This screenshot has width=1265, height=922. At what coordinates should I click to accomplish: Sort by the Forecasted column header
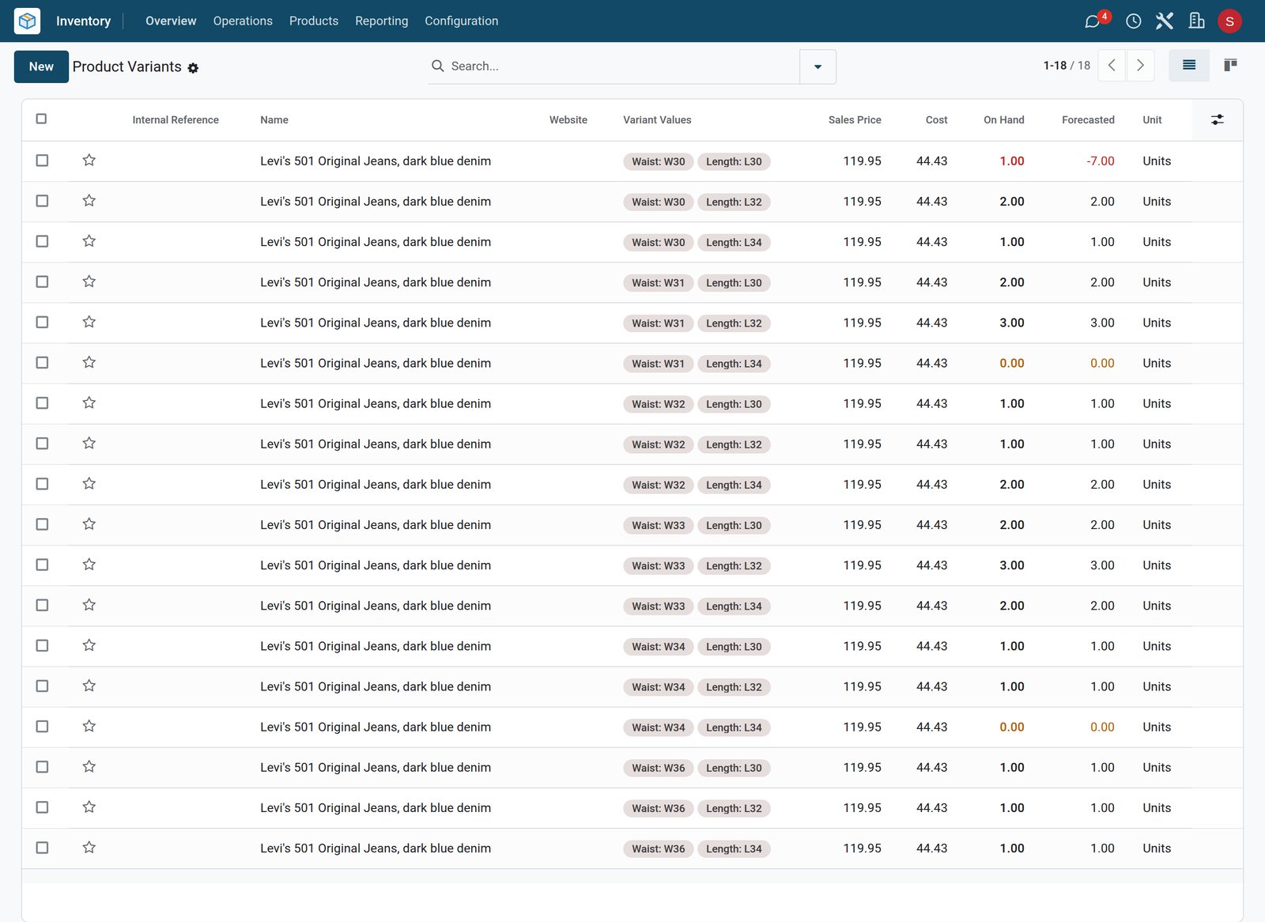1088,120
